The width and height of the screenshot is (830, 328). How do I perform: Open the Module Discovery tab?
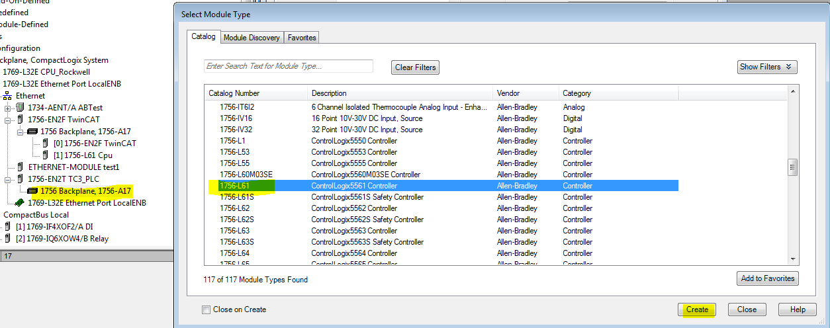tap(252, 38)
